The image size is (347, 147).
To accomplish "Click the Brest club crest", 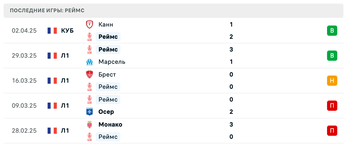I will pos(89,75).
